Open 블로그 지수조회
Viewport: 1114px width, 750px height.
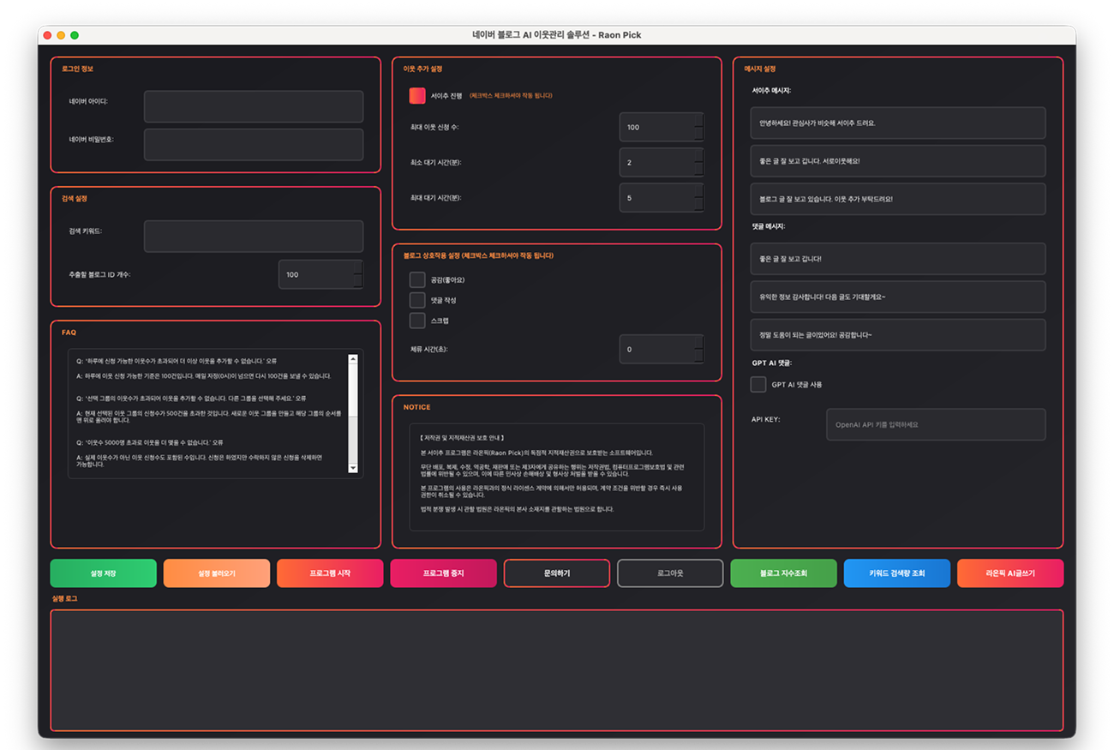pos(784,573)
